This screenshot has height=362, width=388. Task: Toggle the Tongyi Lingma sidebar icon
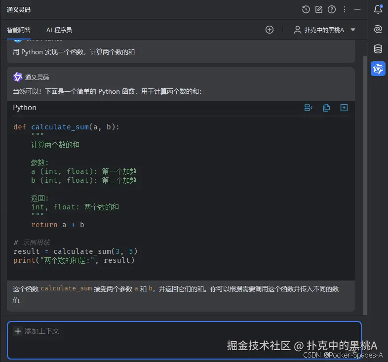(378, 69)
